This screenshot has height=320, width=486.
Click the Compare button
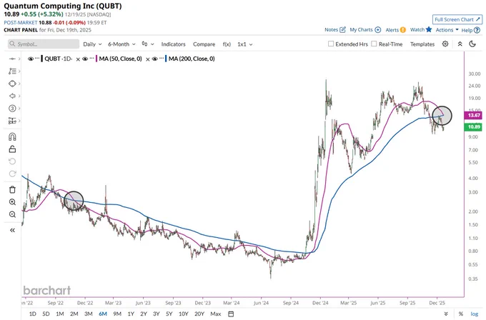[x=204, y=44]
